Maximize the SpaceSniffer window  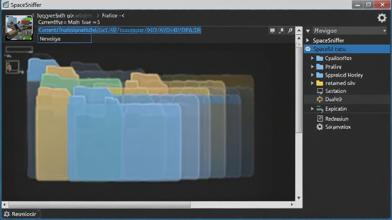[x=369, y=5]
